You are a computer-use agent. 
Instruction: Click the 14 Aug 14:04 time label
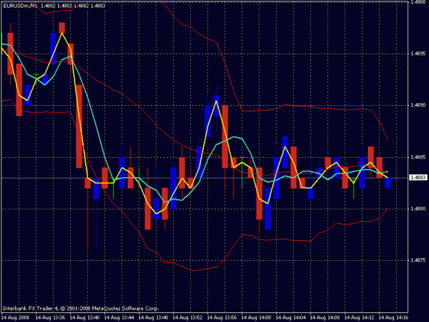[x=290, y=318]
